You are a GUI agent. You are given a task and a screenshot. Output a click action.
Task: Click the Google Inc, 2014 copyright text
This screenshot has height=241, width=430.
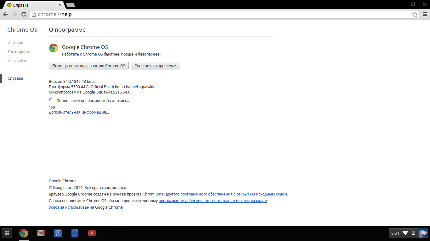click(x=88, y=188)
